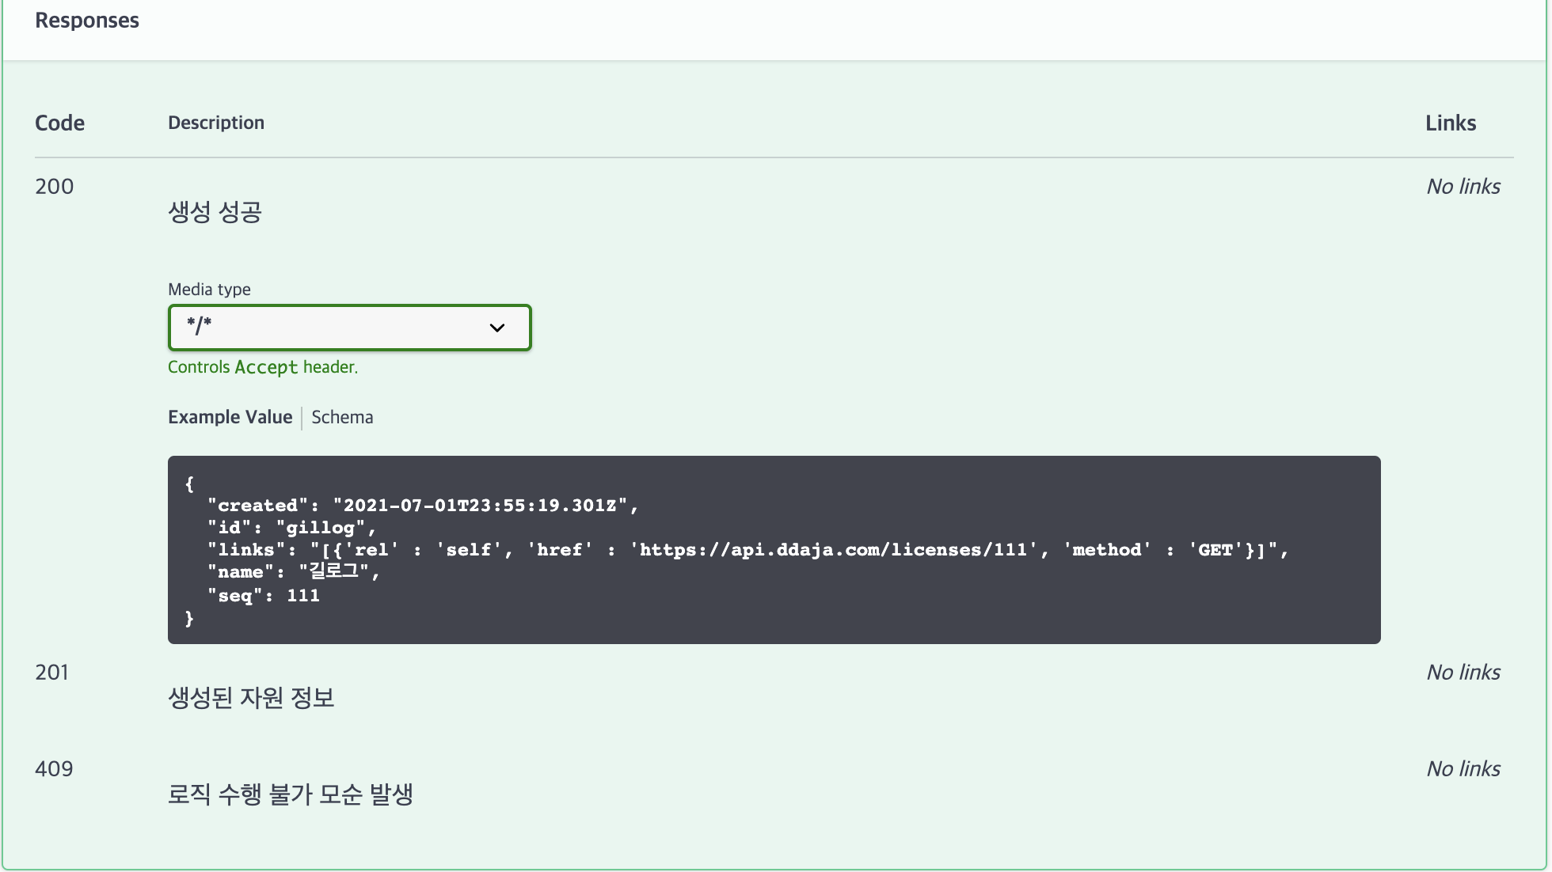Click the Description column header
Viewport: 1552px width, 872px height.
215,123
